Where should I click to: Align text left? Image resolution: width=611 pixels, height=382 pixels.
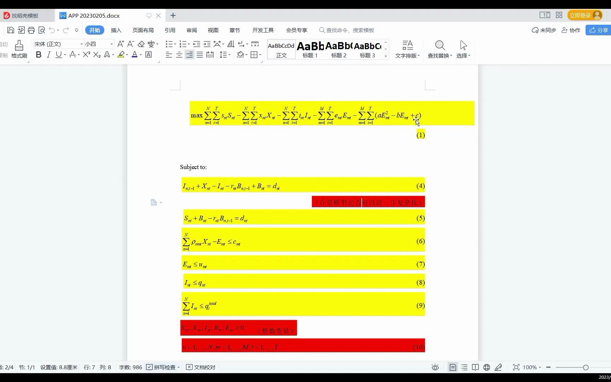169,54
